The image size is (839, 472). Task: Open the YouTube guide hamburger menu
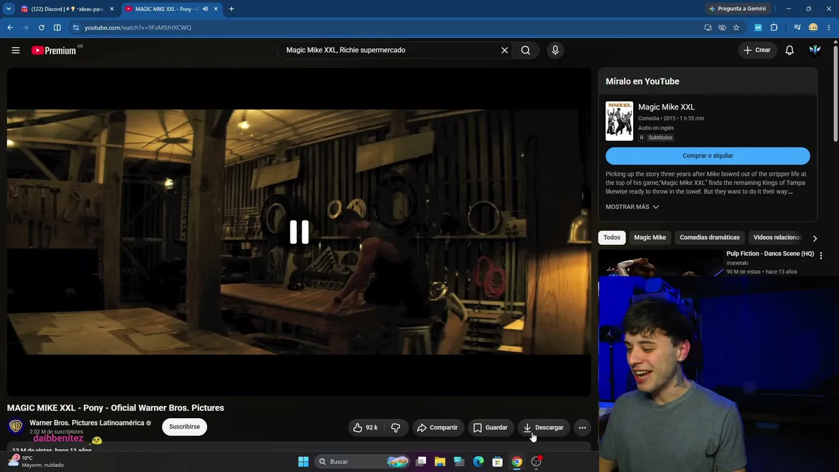[x=16, y=50]
